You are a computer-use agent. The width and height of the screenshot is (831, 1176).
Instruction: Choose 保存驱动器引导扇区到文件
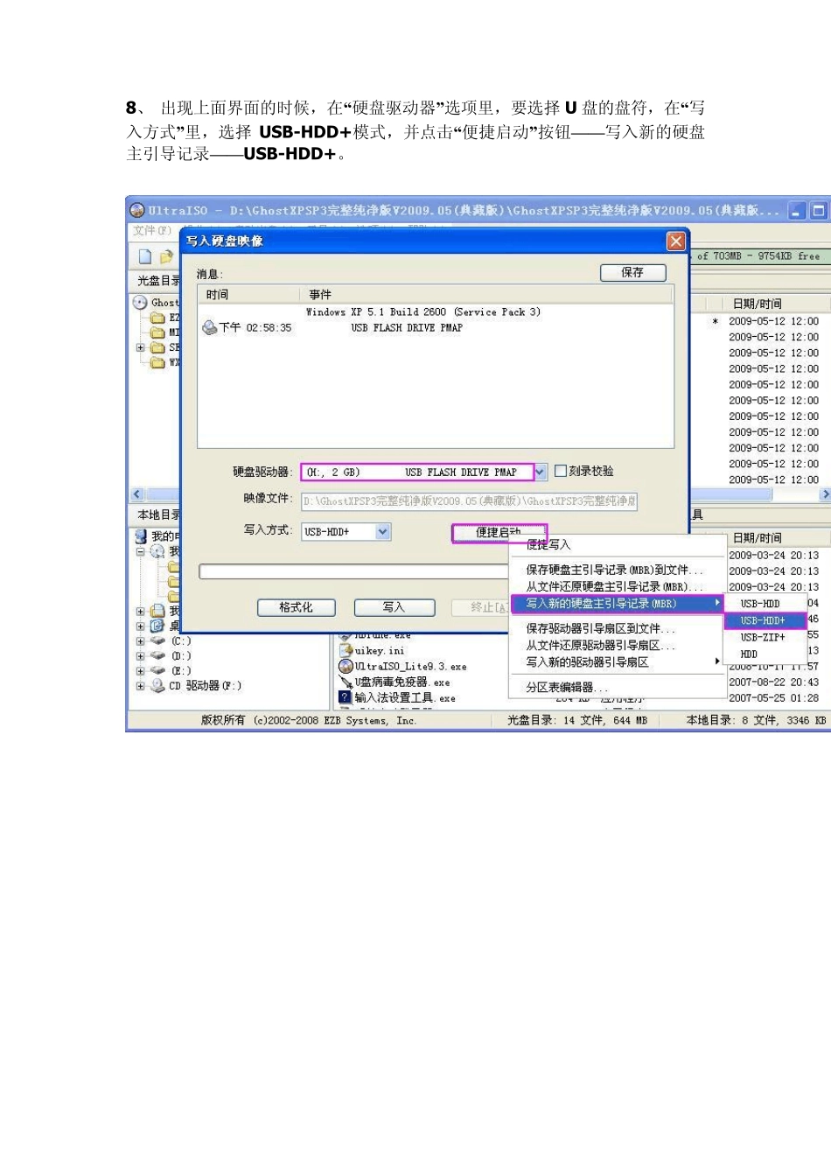618,628
